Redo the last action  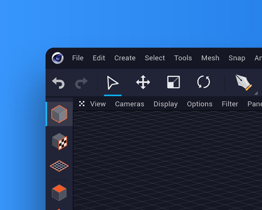pyautogui.click(x=81, y=82)
